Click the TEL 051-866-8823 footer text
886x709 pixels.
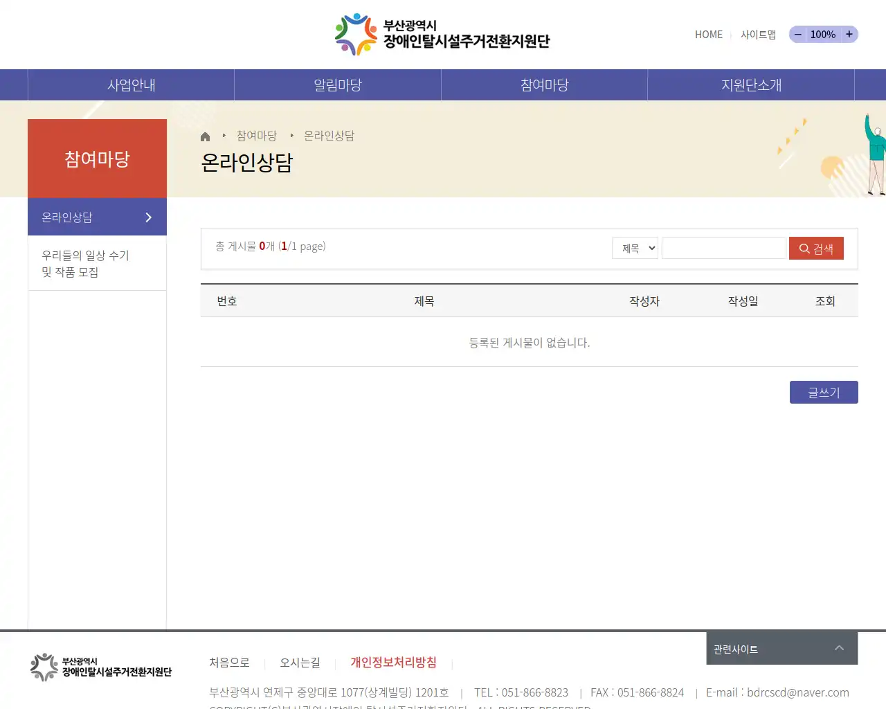point(521,692)
